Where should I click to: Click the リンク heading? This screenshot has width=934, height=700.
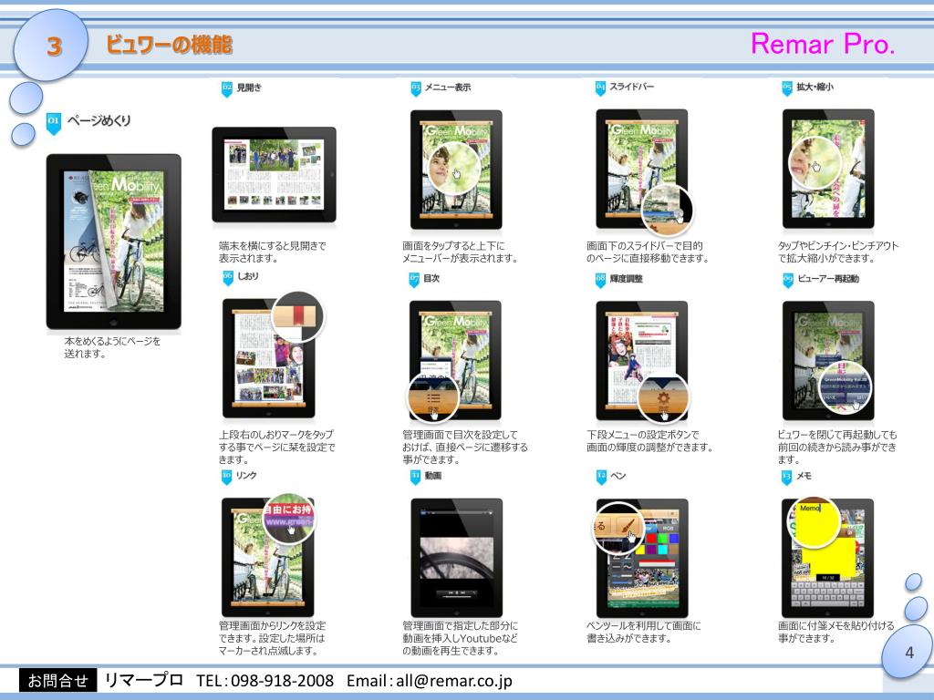[246, 475]
